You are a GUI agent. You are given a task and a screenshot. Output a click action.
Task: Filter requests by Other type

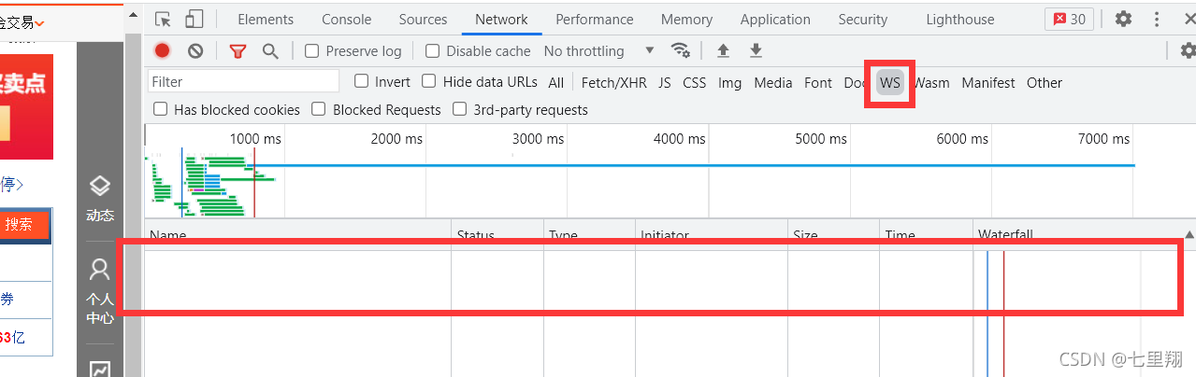tap(1045, 83)
